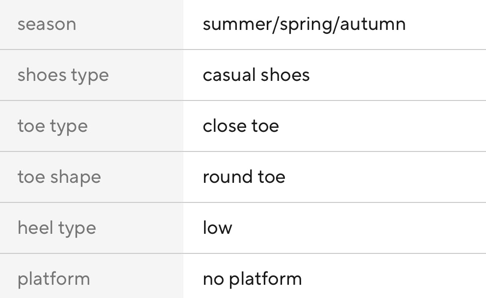Click the "platform" attribute label
This screenshot has height=298, width=486.
[x=53, y=279]
